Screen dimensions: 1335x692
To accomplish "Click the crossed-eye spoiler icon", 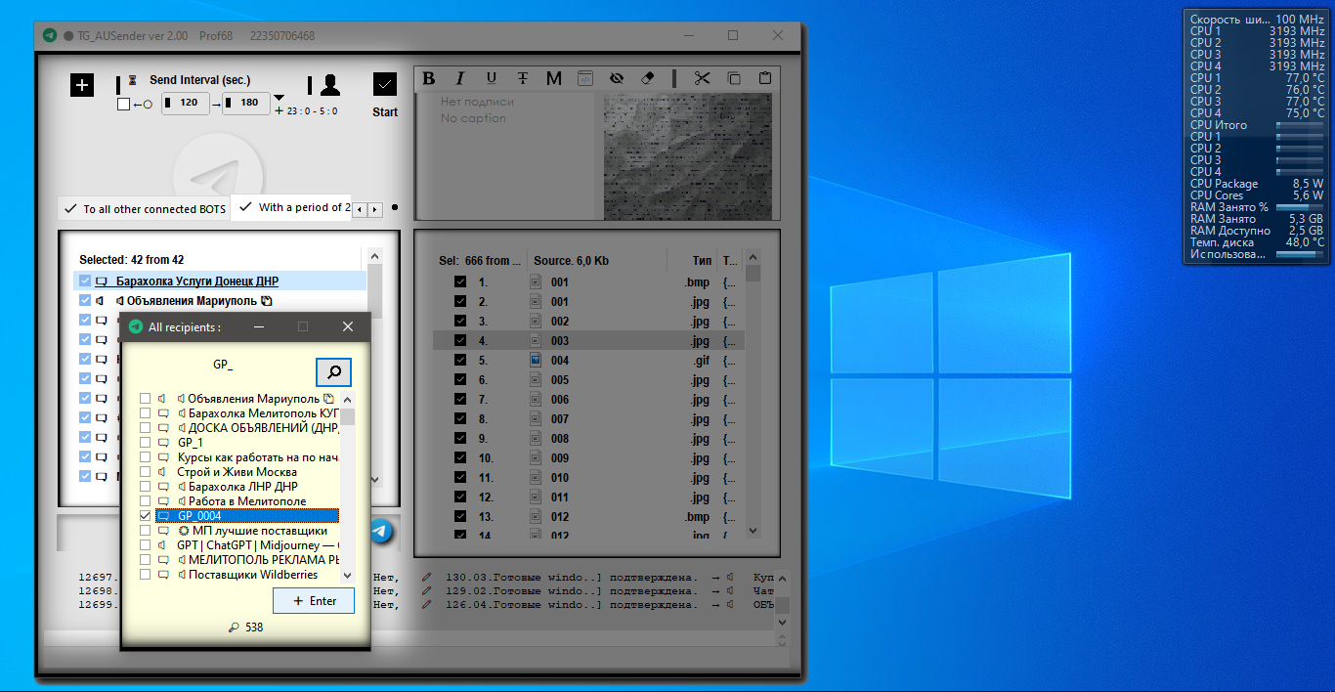I will click(616, 78).
